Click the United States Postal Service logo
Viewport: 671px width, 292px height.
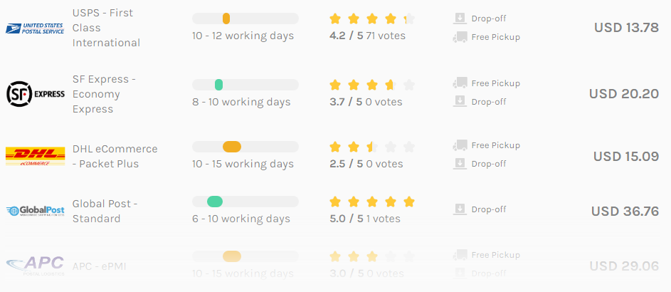click(35, 28)
